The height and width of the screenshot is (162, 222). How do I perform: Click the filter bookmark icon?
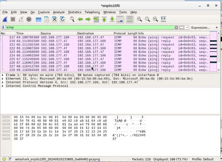pyautogui.click(x=4, y=27)
